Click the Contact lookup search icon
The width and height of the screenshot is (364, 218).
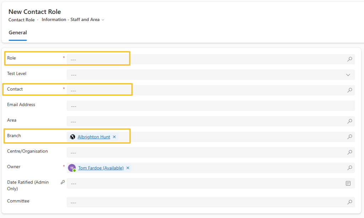coord(349,90)
